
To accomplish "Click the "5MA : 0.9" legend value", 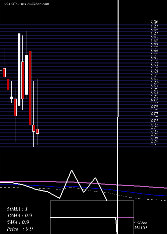I will [18, 222].
